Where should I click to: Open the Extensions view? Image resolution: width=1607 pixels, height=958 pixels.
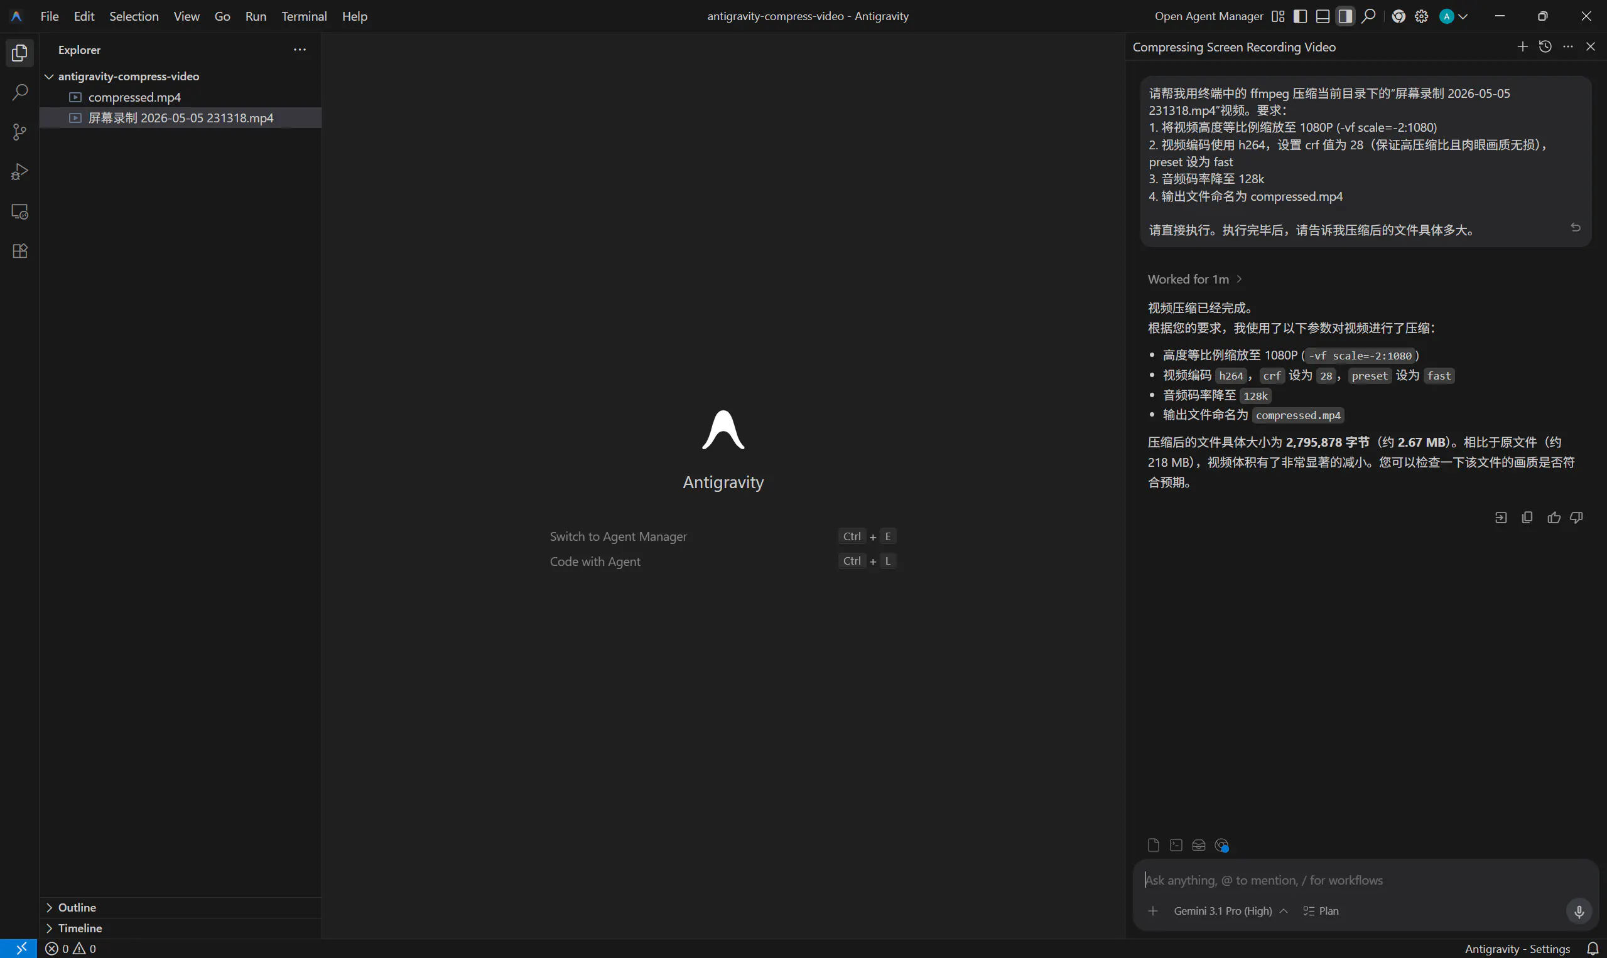click(x=19, y=251)
